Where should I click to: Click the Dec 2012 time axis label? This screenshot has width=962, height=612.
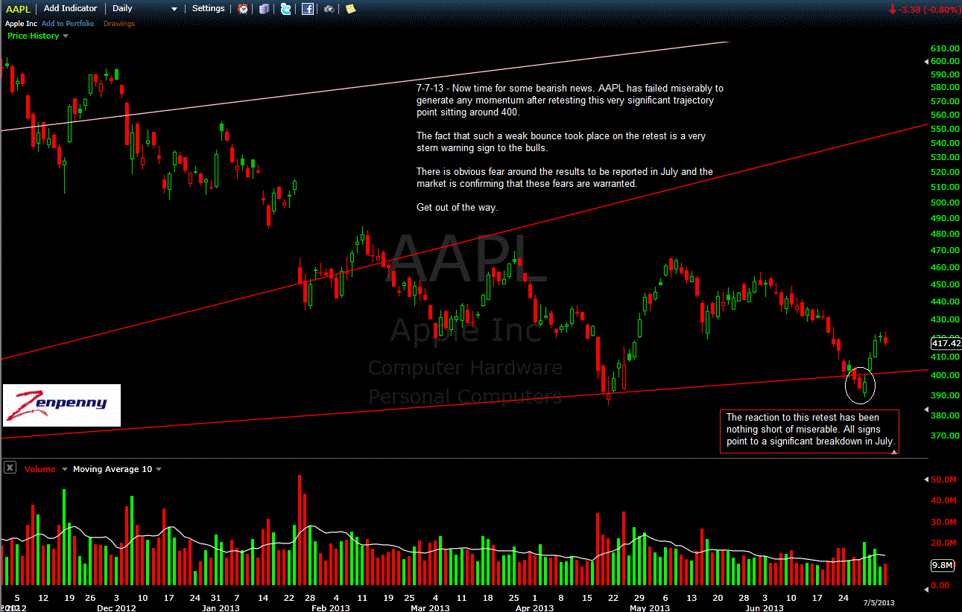[x=116, y=608]
